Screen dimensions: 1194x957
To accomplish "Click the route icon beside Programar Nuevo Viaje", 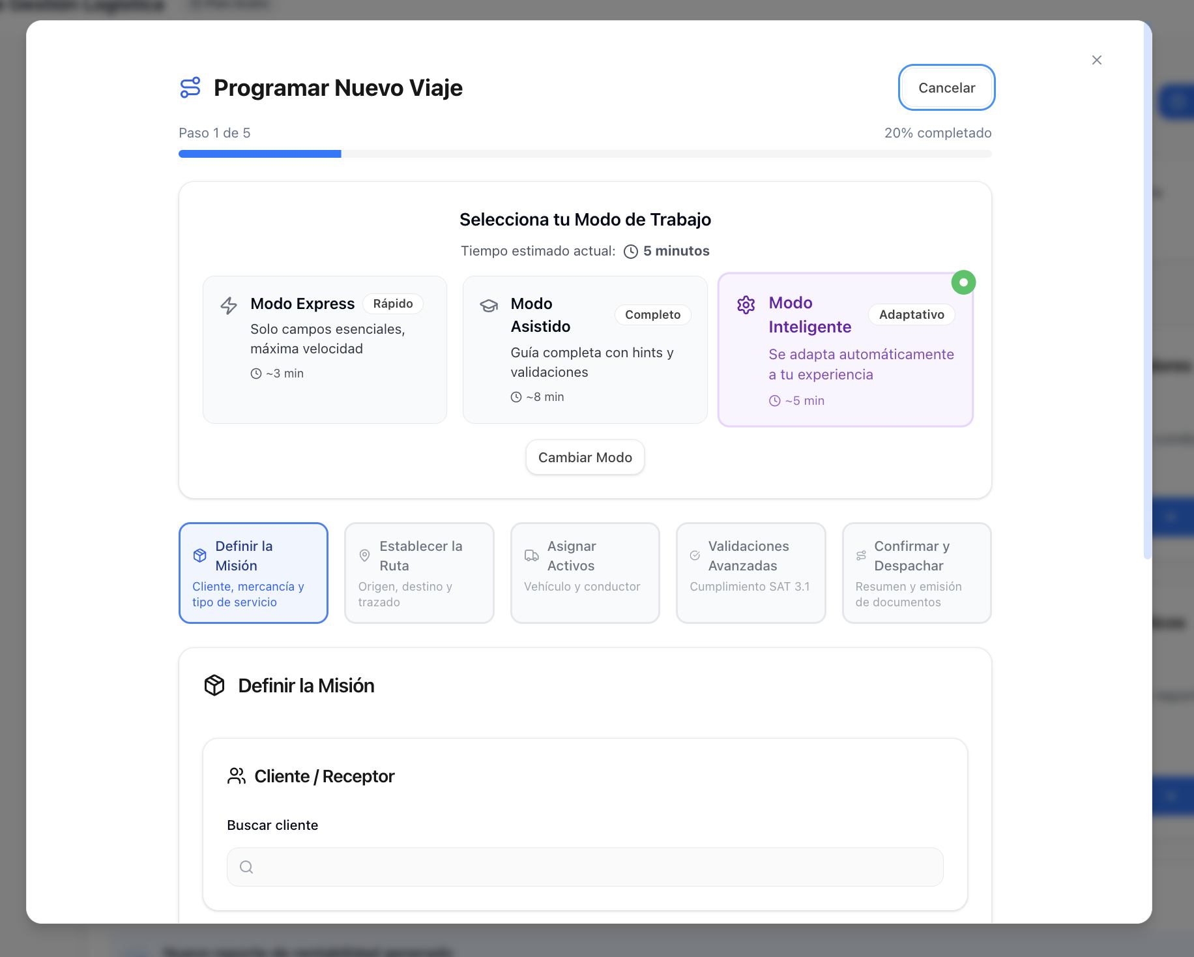I will [190, 88].
